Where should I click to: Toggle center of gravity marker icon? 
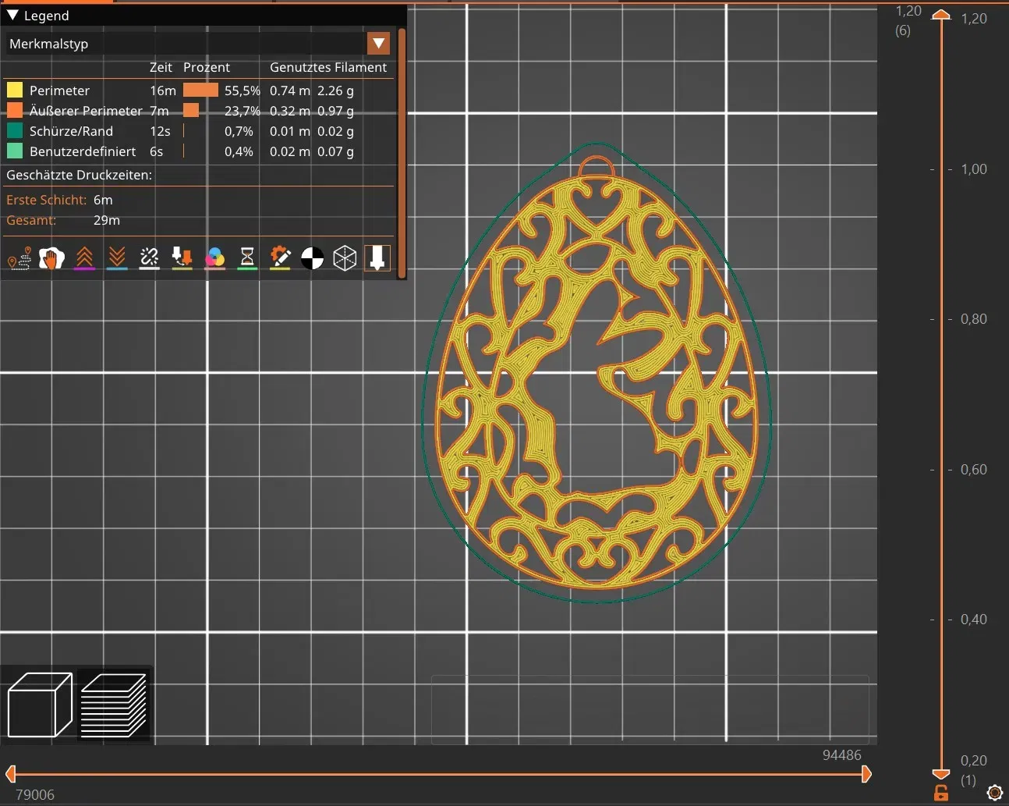pyautogui.click(x=312, y=258)
